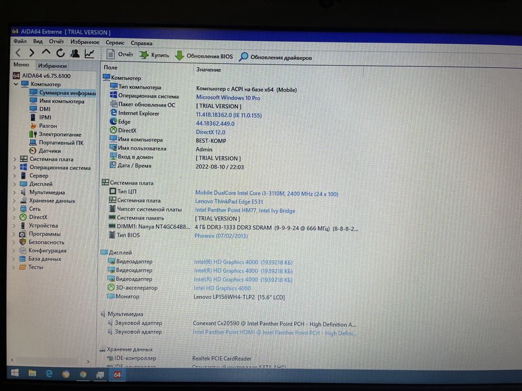Click the Отчёт report toolbar button
522x391 pixels.
[120, 54]
